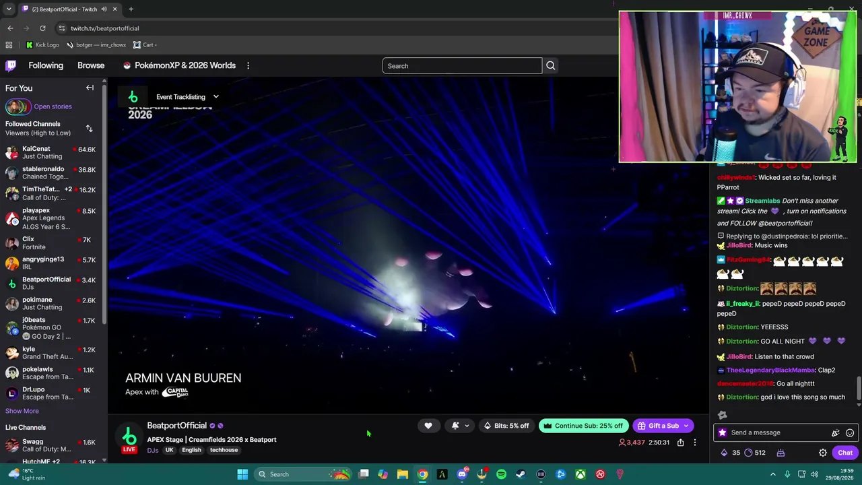Viewport: 862px width, 485px height.
Task: Open the Windows Start menu
Action: (242, 474)
